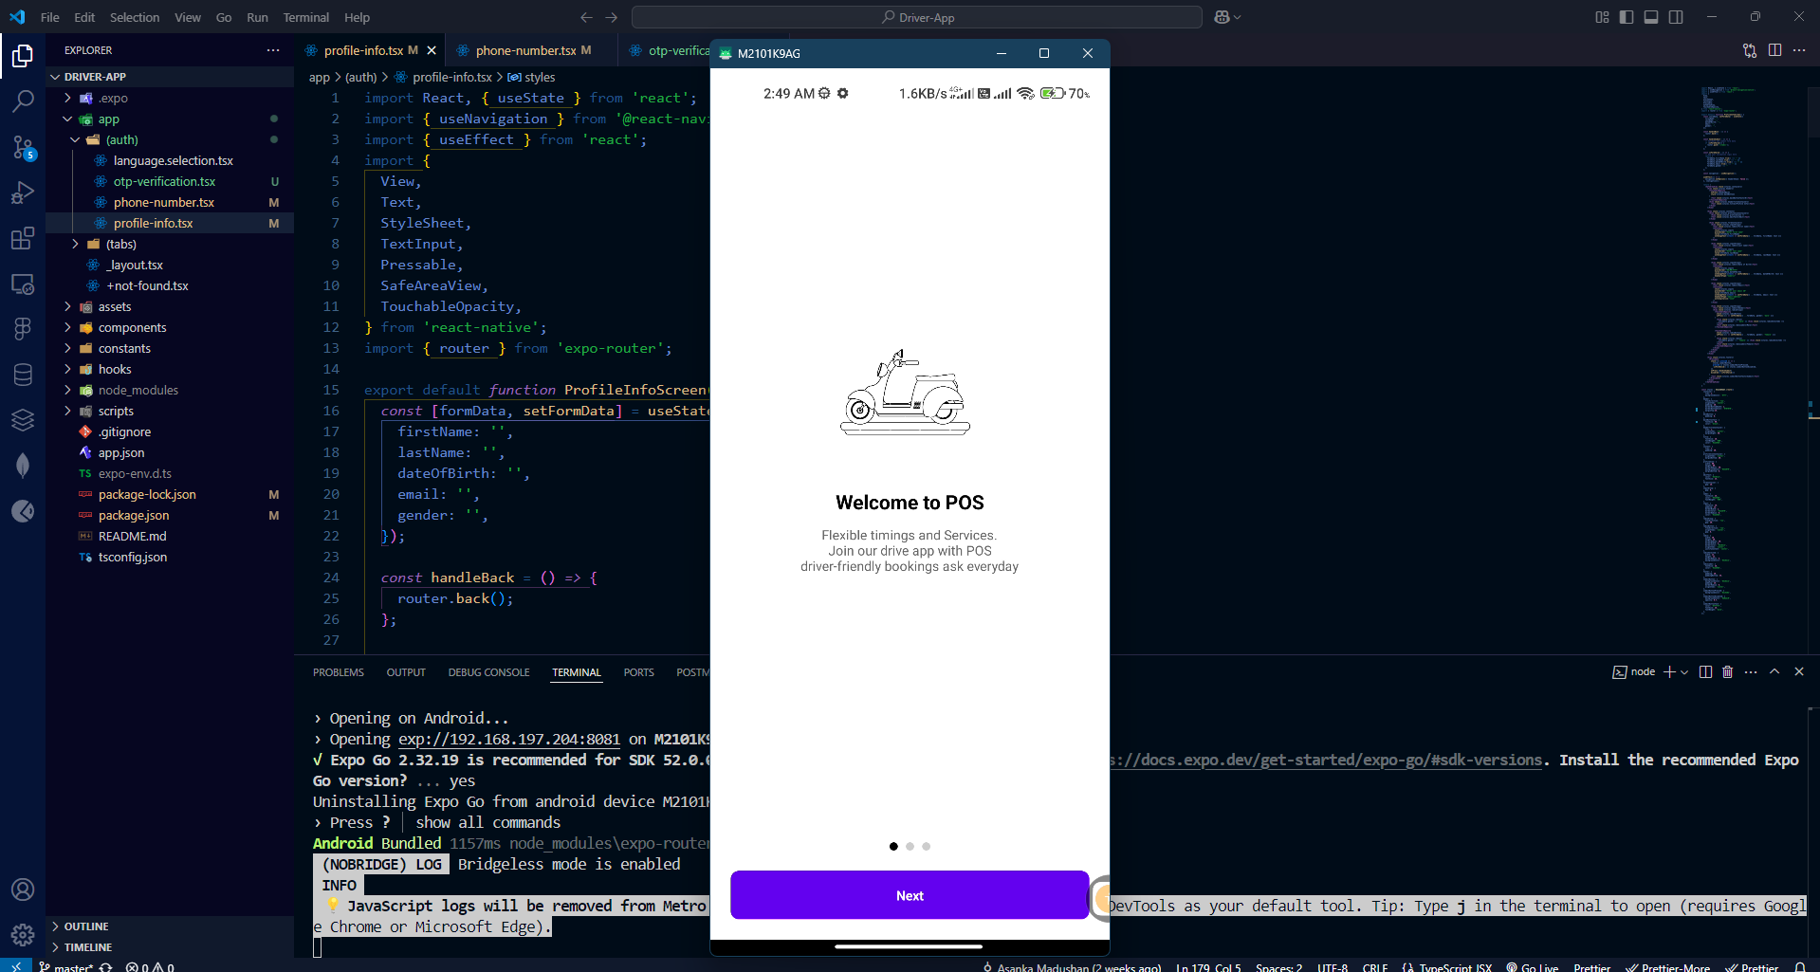Select the Extensions icon in the activity bar
The height and width of the screenshot is (972, 1820).
pyautogui.click(x=23, y=238)
